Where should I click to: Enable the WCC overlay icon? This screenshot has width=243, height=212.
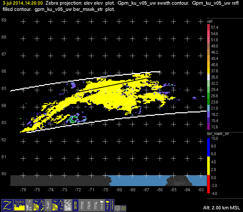96,205
